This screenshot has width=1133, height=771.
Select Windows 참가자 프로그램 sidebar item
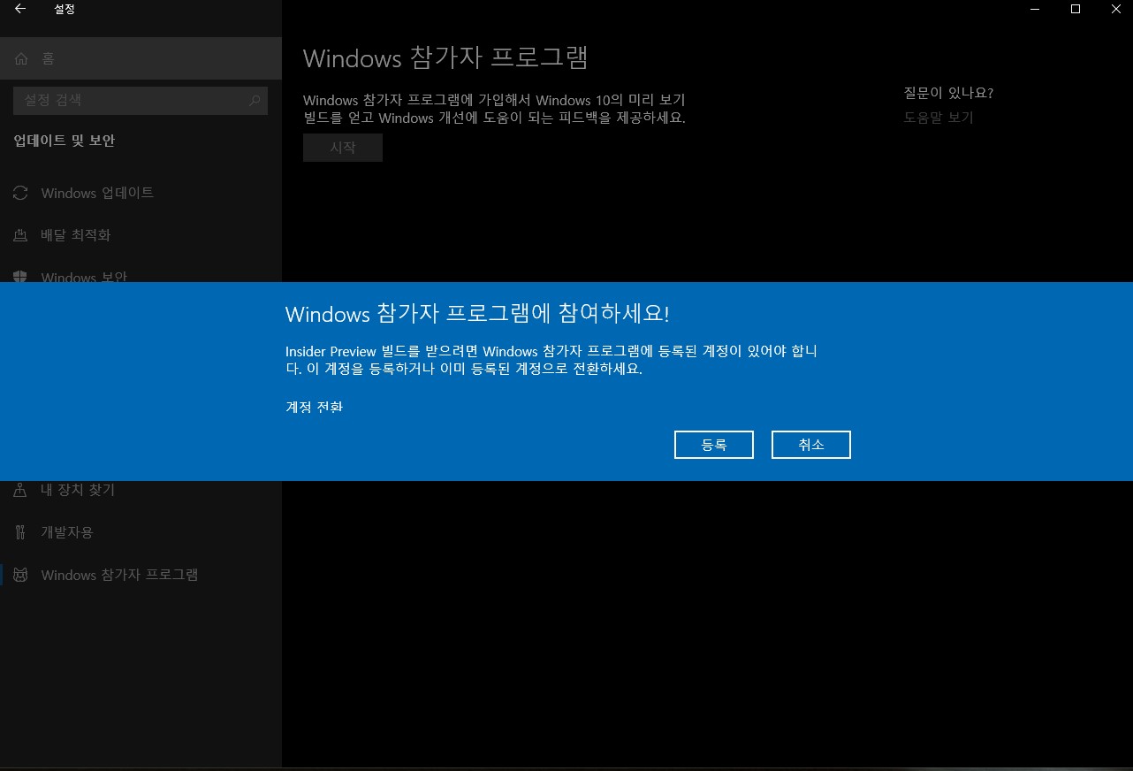pos(141,575)
